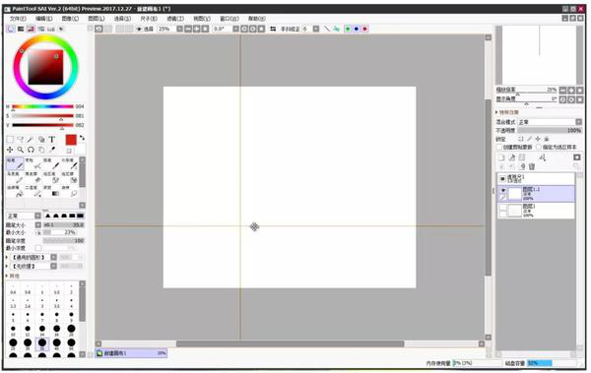Expand the brush texture settings triangle
This screenshot has height=373, width=591.
[x=7, y=266]
